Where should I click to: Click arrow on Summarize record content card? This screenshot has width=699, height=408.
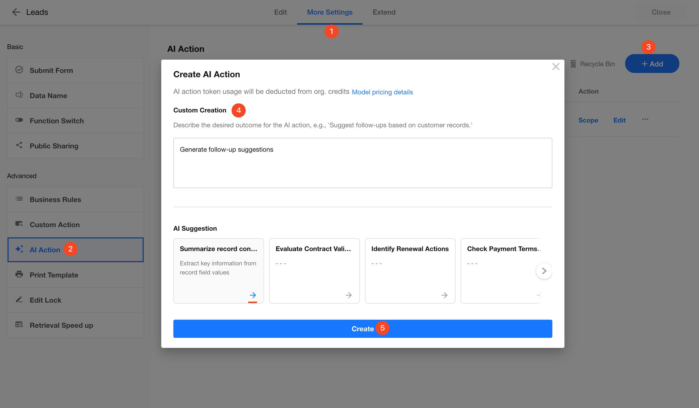[x=252, y=295]
